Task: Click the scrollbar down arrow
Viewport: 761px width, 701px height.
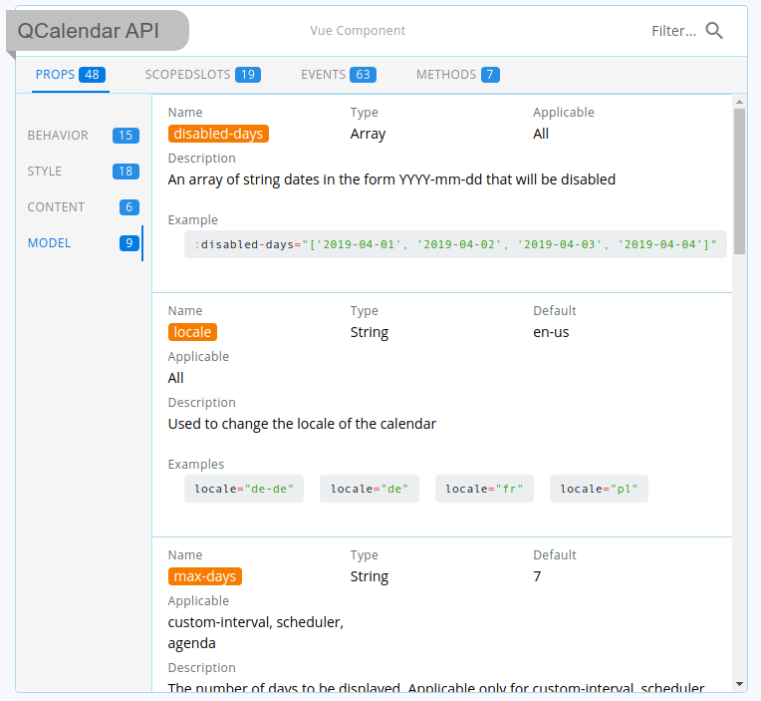Action: click(x=739, y=684)
